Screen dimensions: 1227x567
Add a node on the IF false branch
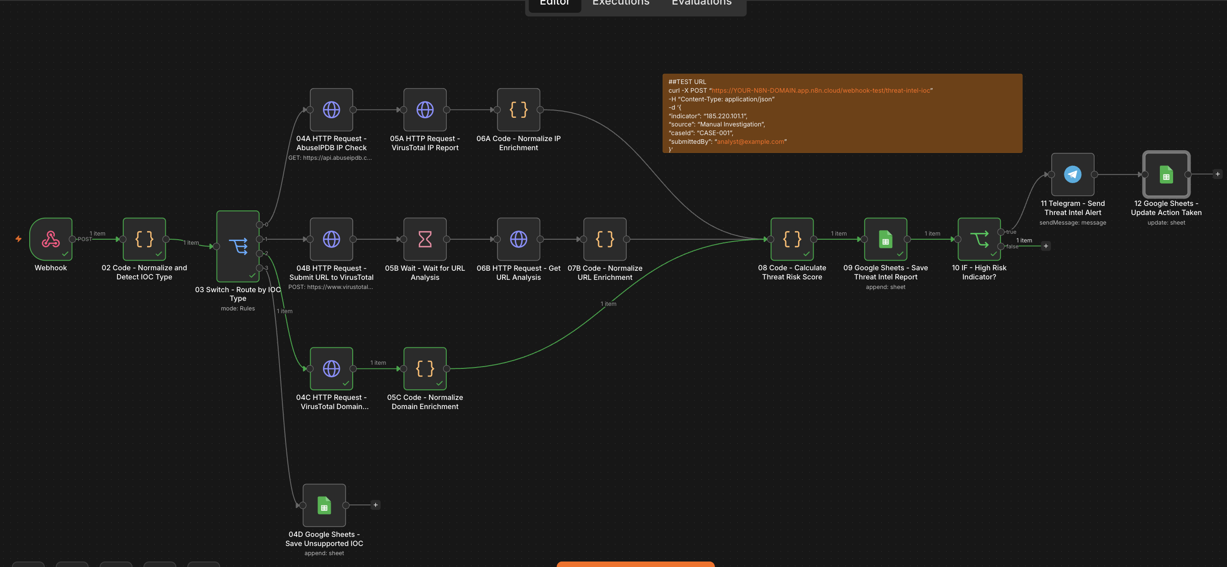coord(1046,246)
